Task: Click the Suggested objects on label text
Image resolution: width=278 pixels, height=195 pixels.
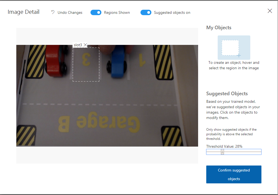Action: point(172,12)
